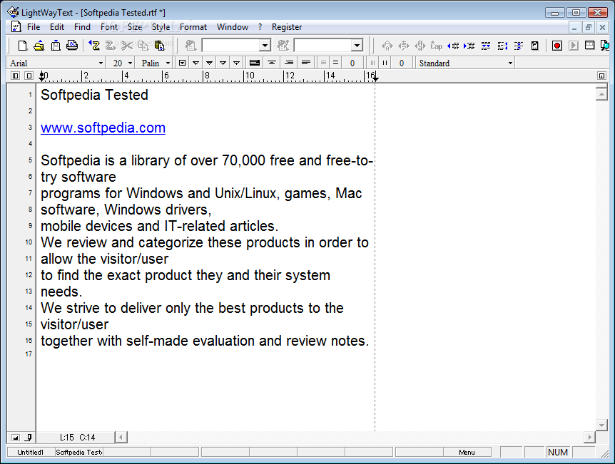The width and height of the screenshot is (615, 464).
Task: Expand the second search field dropdown arrow
Action: (x=357, y=46)
